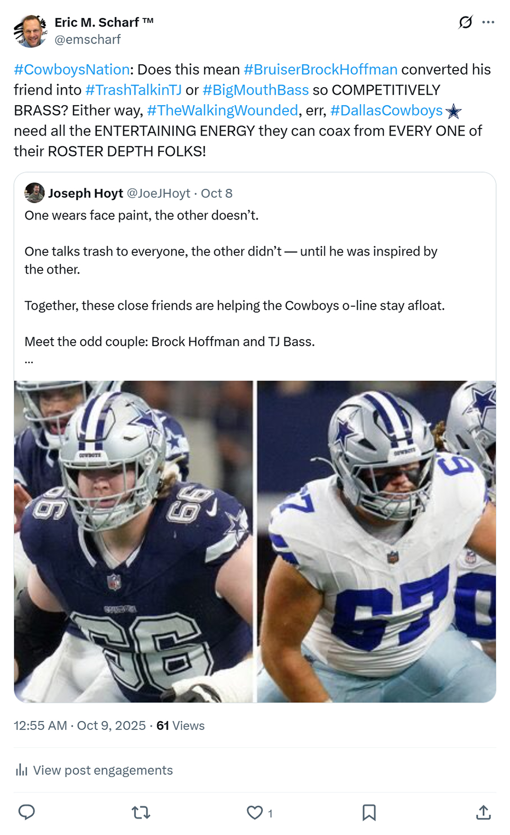Open the three-dot more options menu

(x=488, y=22)
